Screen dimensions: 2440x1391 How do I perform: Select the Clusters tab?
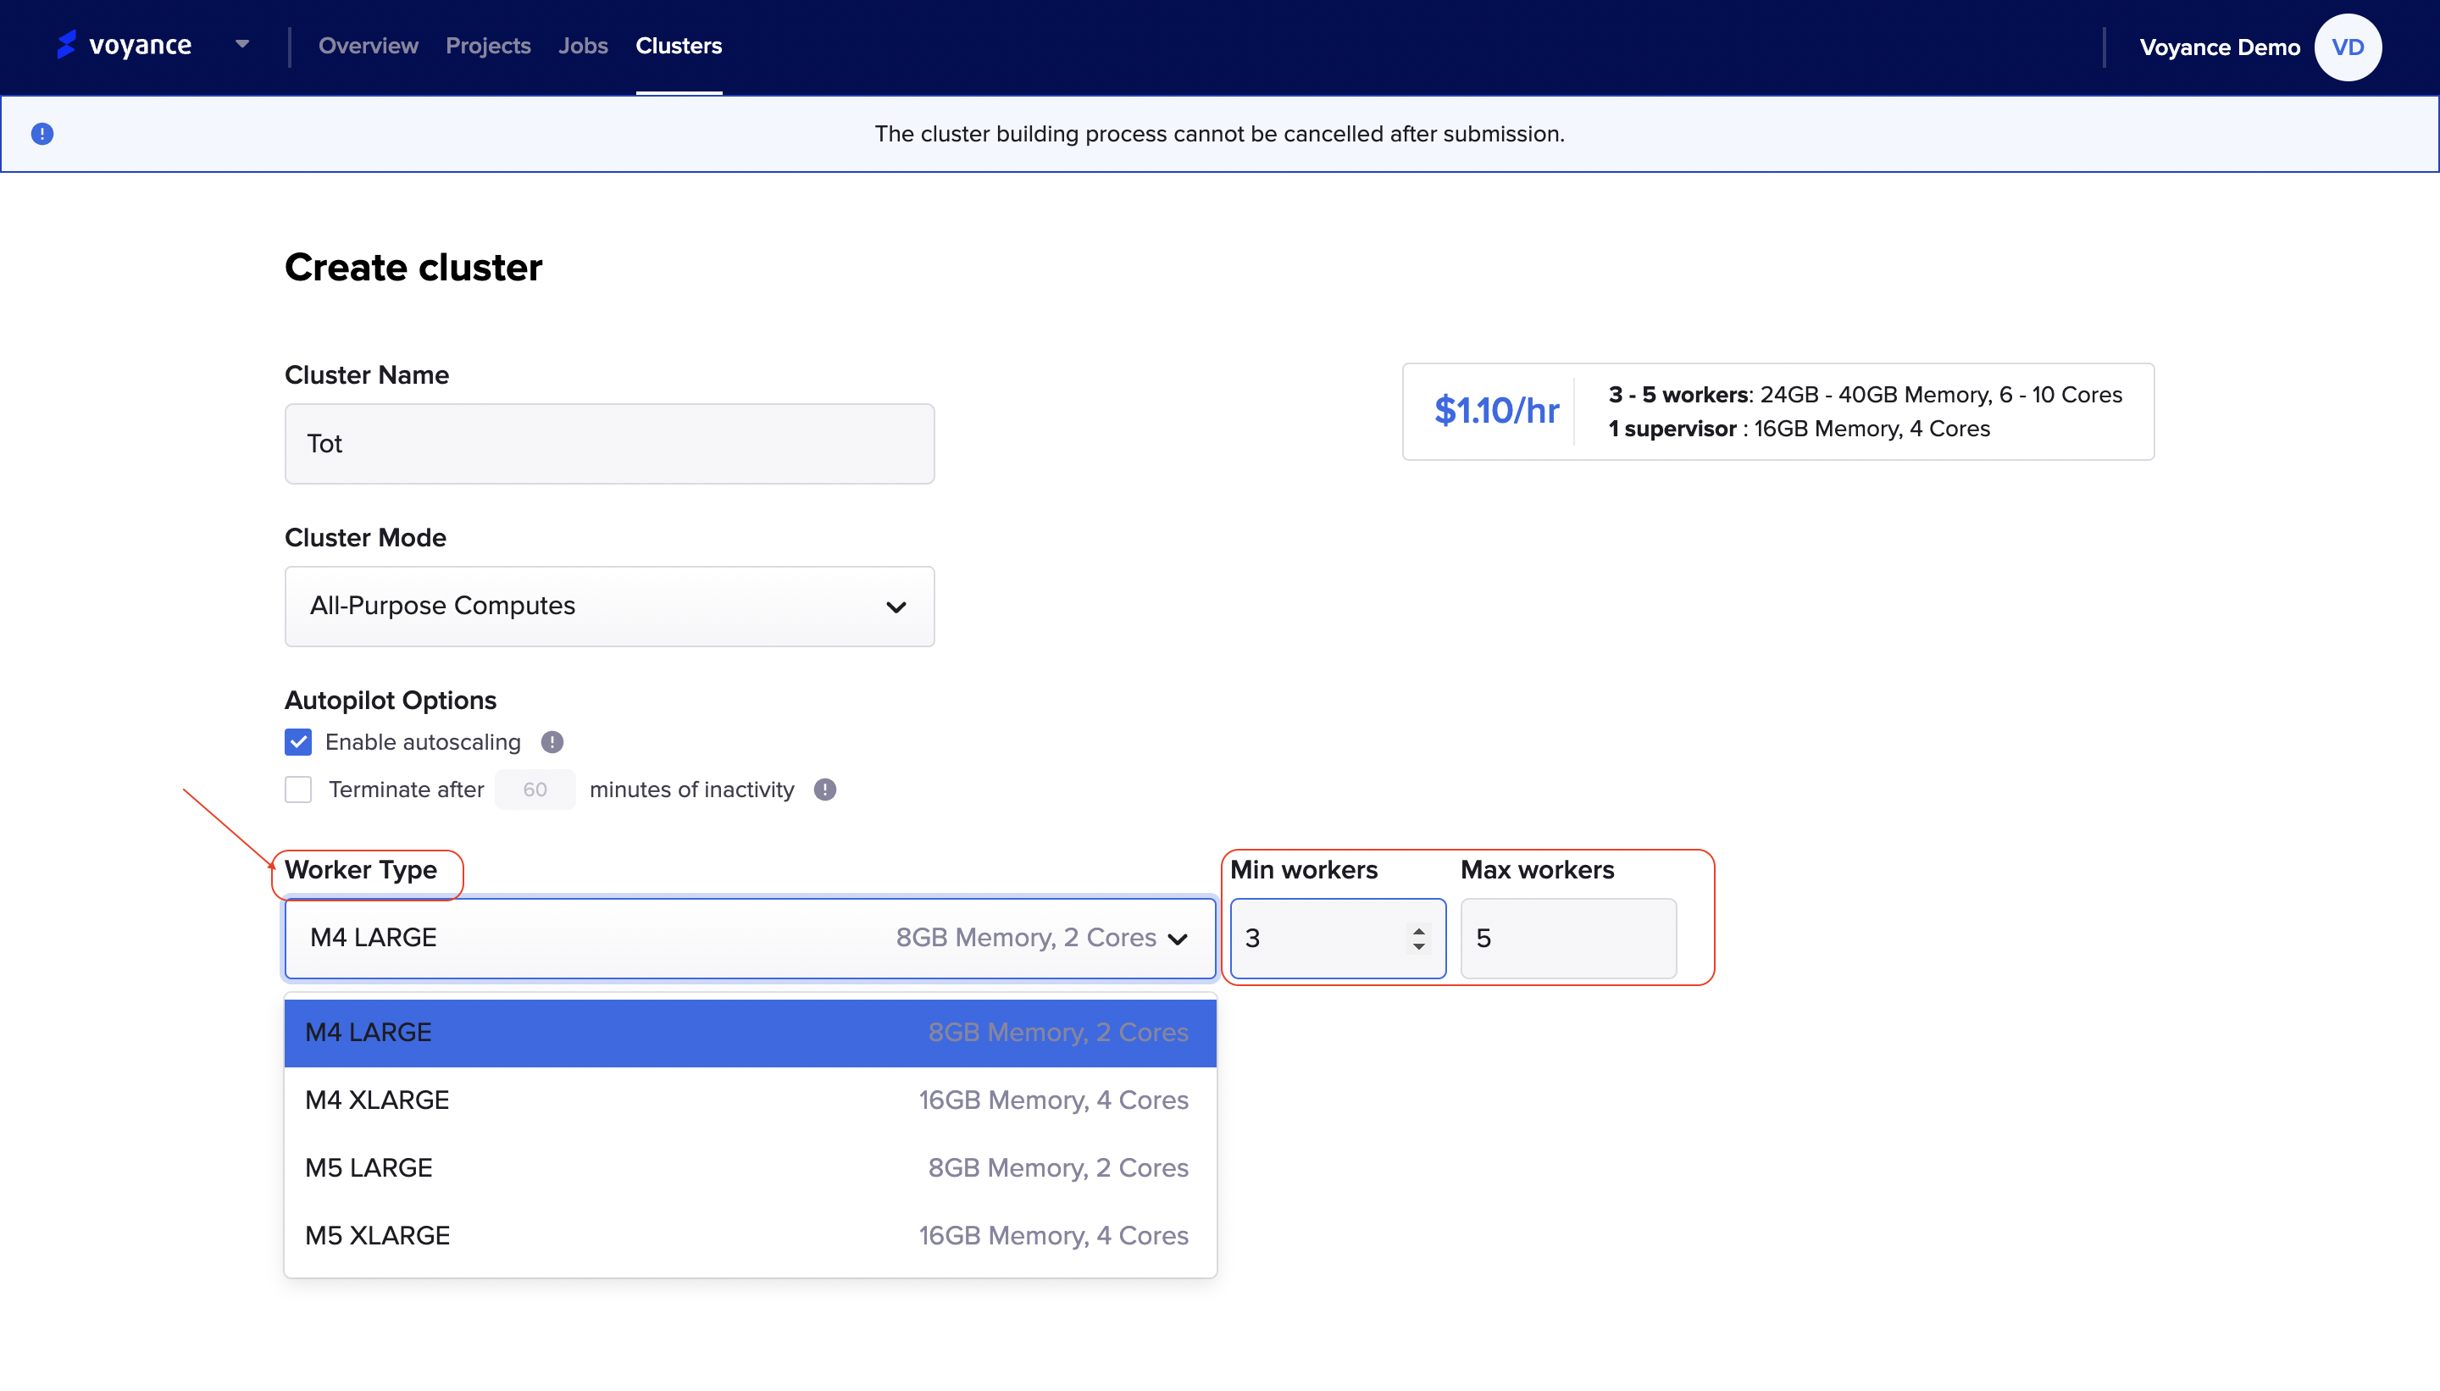(x=679, y=46)
